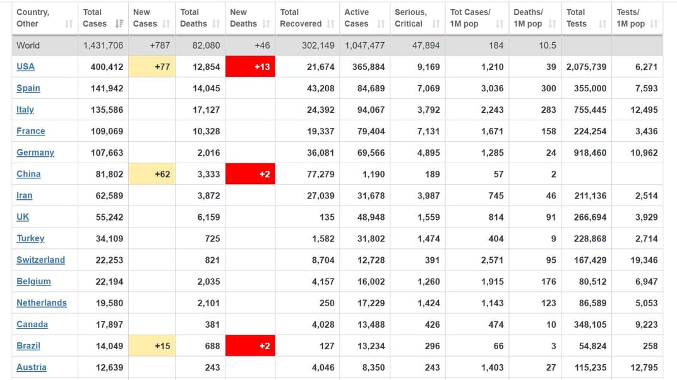The image size is (677, 380).
Task: Click USA new deaths cell +13
Action: [250, 67]
